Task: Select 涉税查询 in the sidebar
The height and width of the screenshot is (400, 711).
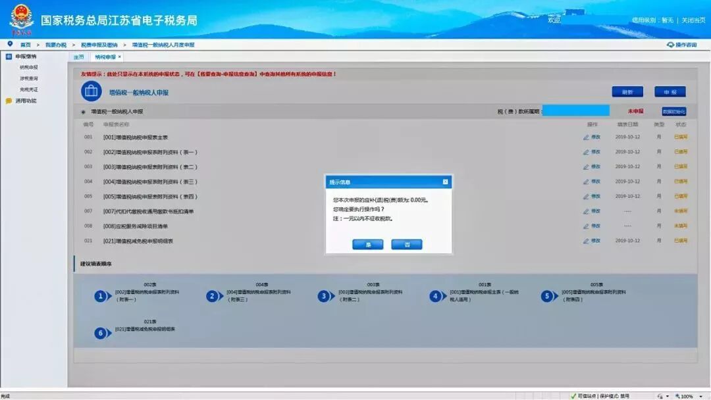Action: (x=28, y=78)
